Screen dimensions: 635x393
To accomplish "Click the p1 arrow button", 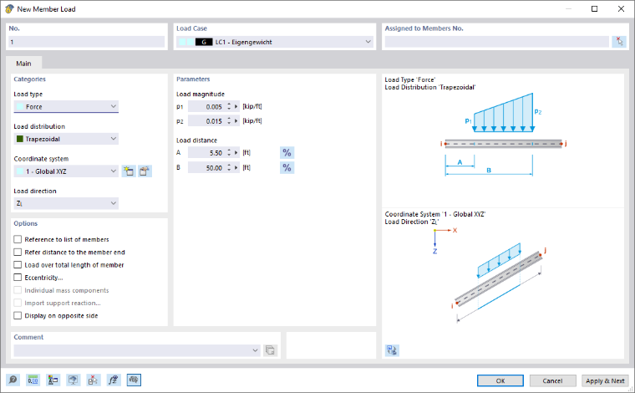I will pos(236,106).
